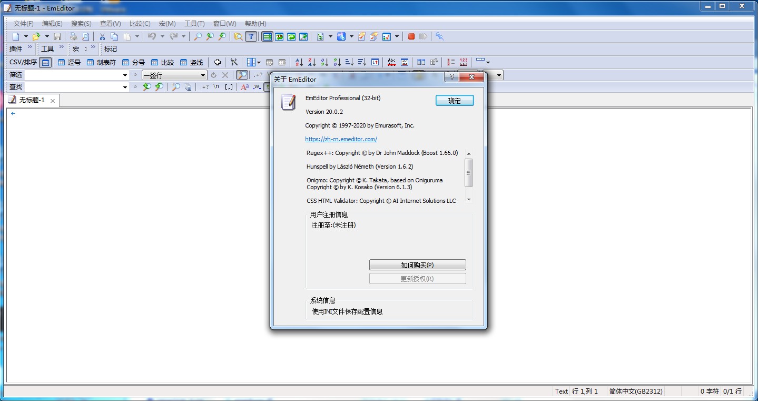The image size is (758, 401).
Task: Toggle 比较 compare mode in CSV toolbar
Action: click(162, 62)
